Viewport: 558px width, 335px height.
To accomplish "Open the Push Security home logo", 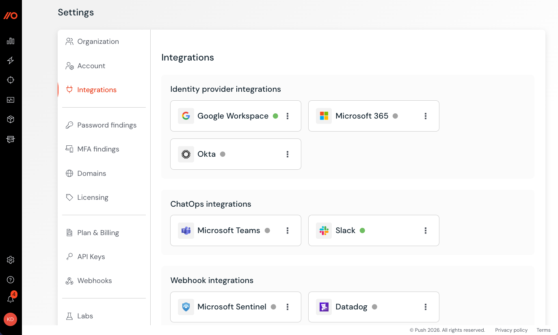I will [11, 15].
